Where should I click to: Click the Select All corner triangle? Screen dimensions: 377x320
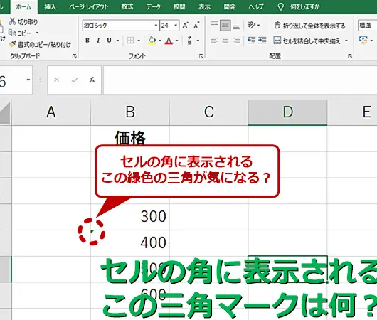point(5,112)
